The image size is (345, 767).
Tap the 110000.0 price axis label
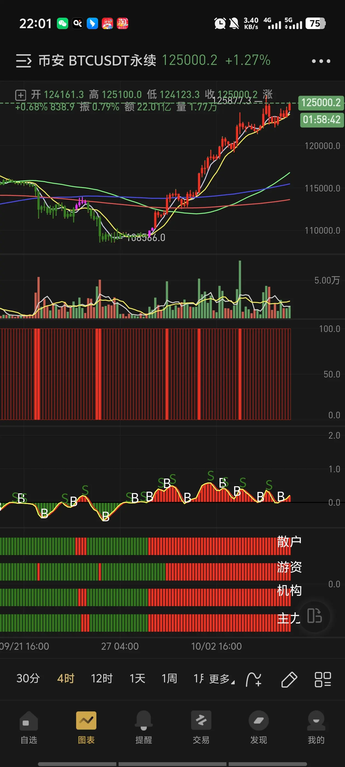[x=322, y=230]
